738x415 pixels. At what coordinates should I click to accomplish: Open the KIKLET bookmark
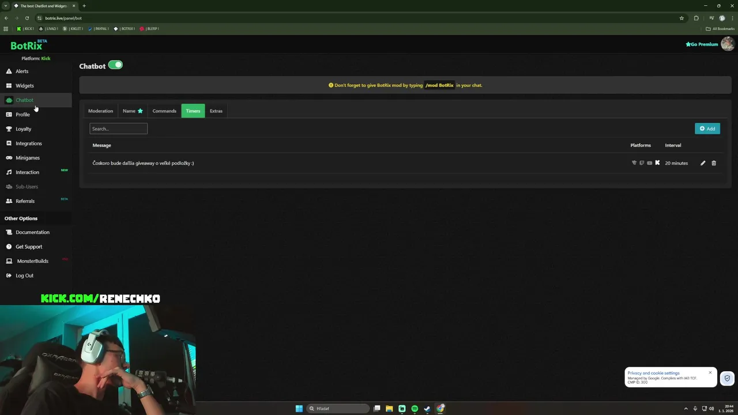[73, 29]
